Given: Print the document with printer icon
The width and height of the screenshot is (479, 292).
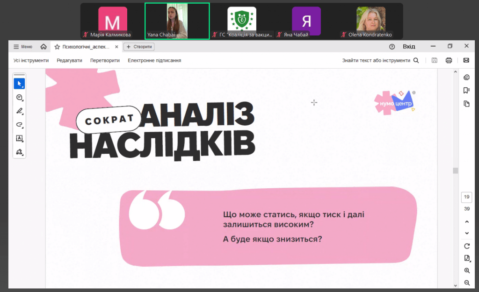Looking at the screenshot, I should point(449,60).
